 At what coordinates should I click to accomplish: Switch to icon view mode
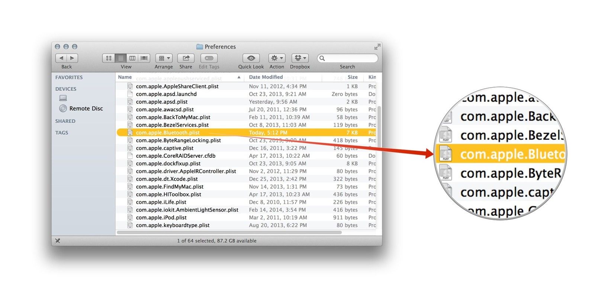coord(109,58)
